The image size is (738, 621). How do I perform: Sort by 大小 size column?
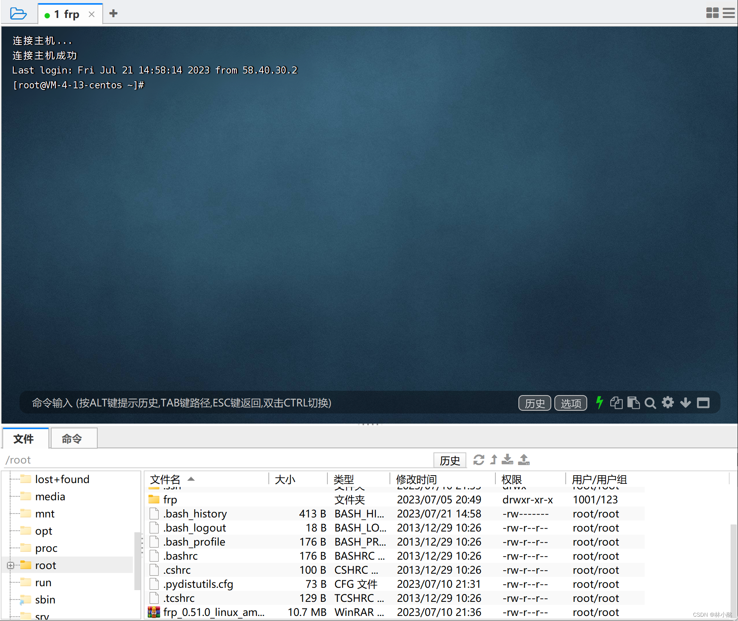pos(298,479)
